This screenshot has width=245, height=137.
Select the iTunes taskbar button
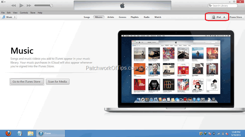point(51,133)
